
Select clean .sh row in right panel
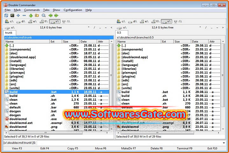[x=169, y=104]
